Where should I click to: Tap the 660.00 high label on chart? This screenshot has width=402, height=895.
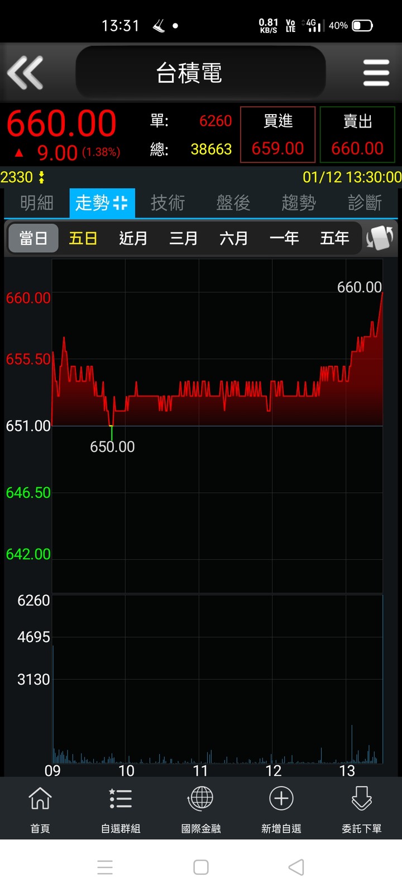tap(360, 288)
